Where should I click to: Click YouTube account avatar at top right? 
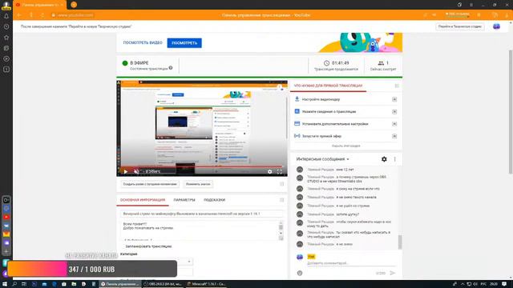pos(496,26)
